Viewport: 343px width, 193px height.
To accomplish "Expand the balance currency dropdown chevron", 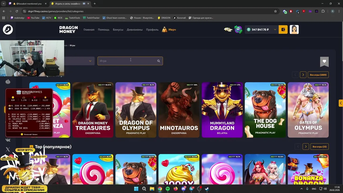I will tap(275, 29).
